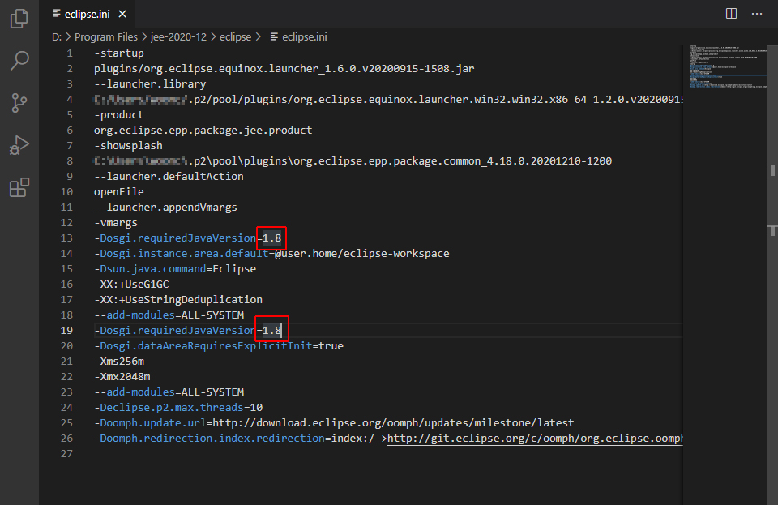This screenshot has height=505, width=778.
Task: Click the equinox.launcher_1.6.0 jar path line
Action: (284, 69)
